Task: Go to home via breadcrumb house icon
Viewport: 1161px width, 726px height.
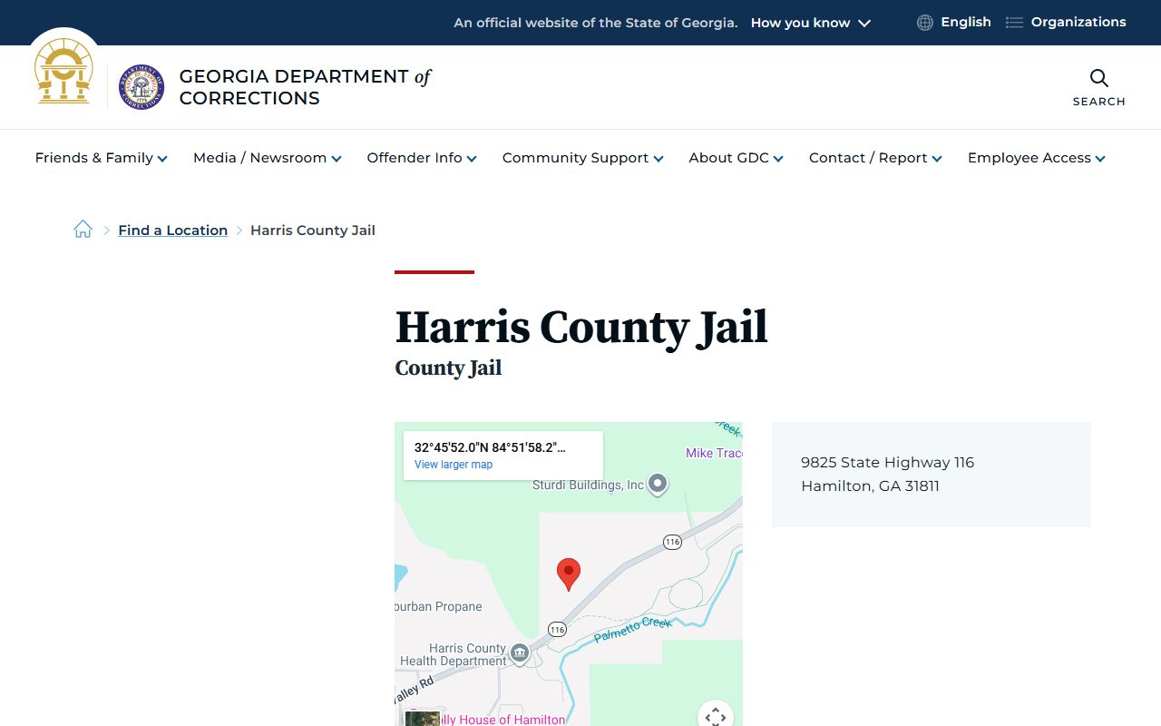Action: click(83, 230)
